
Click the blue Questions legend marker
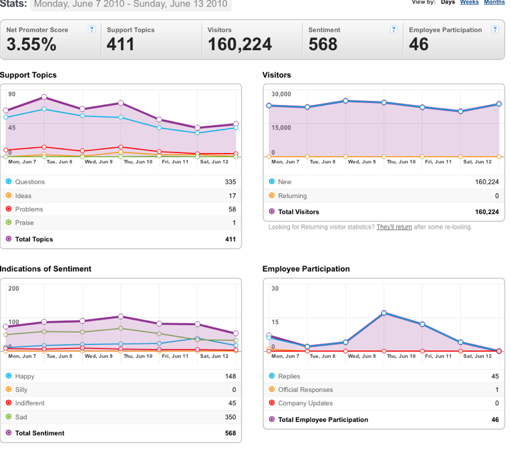pyautogui.click(x=9, y=181)
